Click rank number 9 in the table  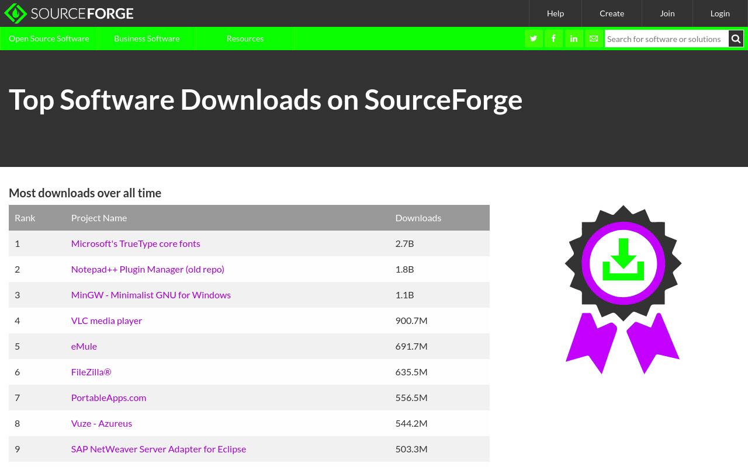18,449
